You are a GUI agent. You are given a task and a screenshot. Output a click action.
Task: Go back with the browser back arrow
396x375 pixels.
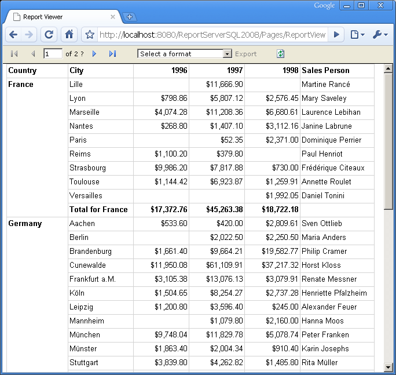13,34
